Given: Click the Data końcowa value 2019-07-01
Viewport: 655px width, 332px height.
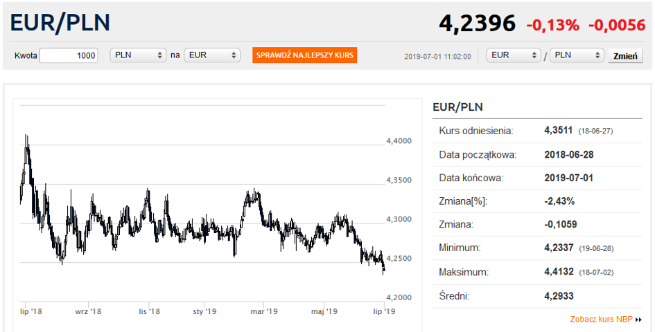Looking at the screenshot, I should point(568,178).
